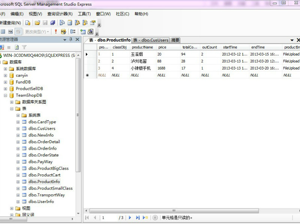Click the Refresh icon in Object Explorer toolbar
300x224 pixels.
pyautogui.click(x=16, y=47)
